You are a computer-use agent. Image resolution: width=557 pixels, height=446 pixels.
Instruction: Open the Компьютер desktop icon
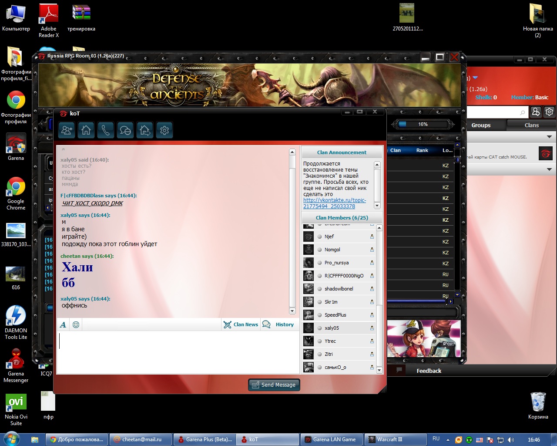tap(16, 17)
